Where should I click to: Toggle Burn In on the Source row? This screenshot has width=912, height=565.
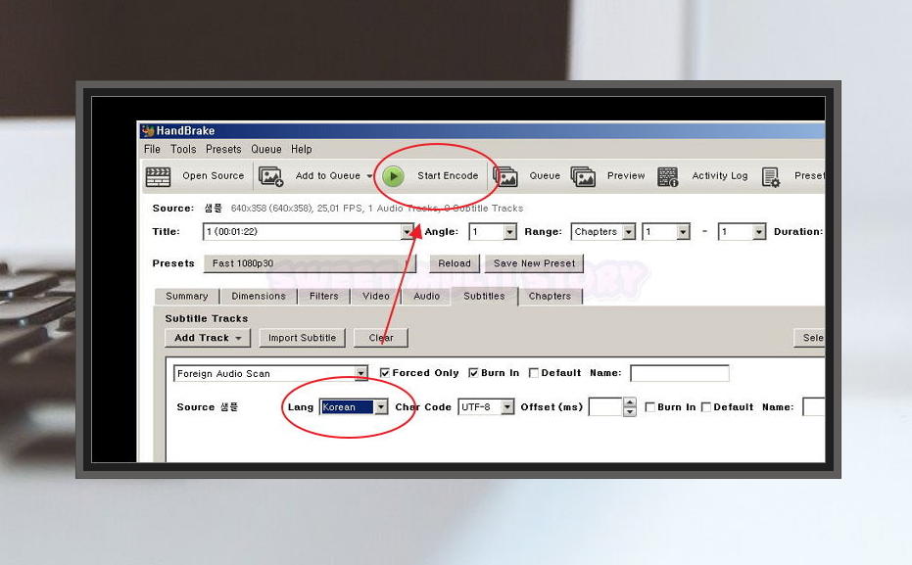(x=650, y=407)
